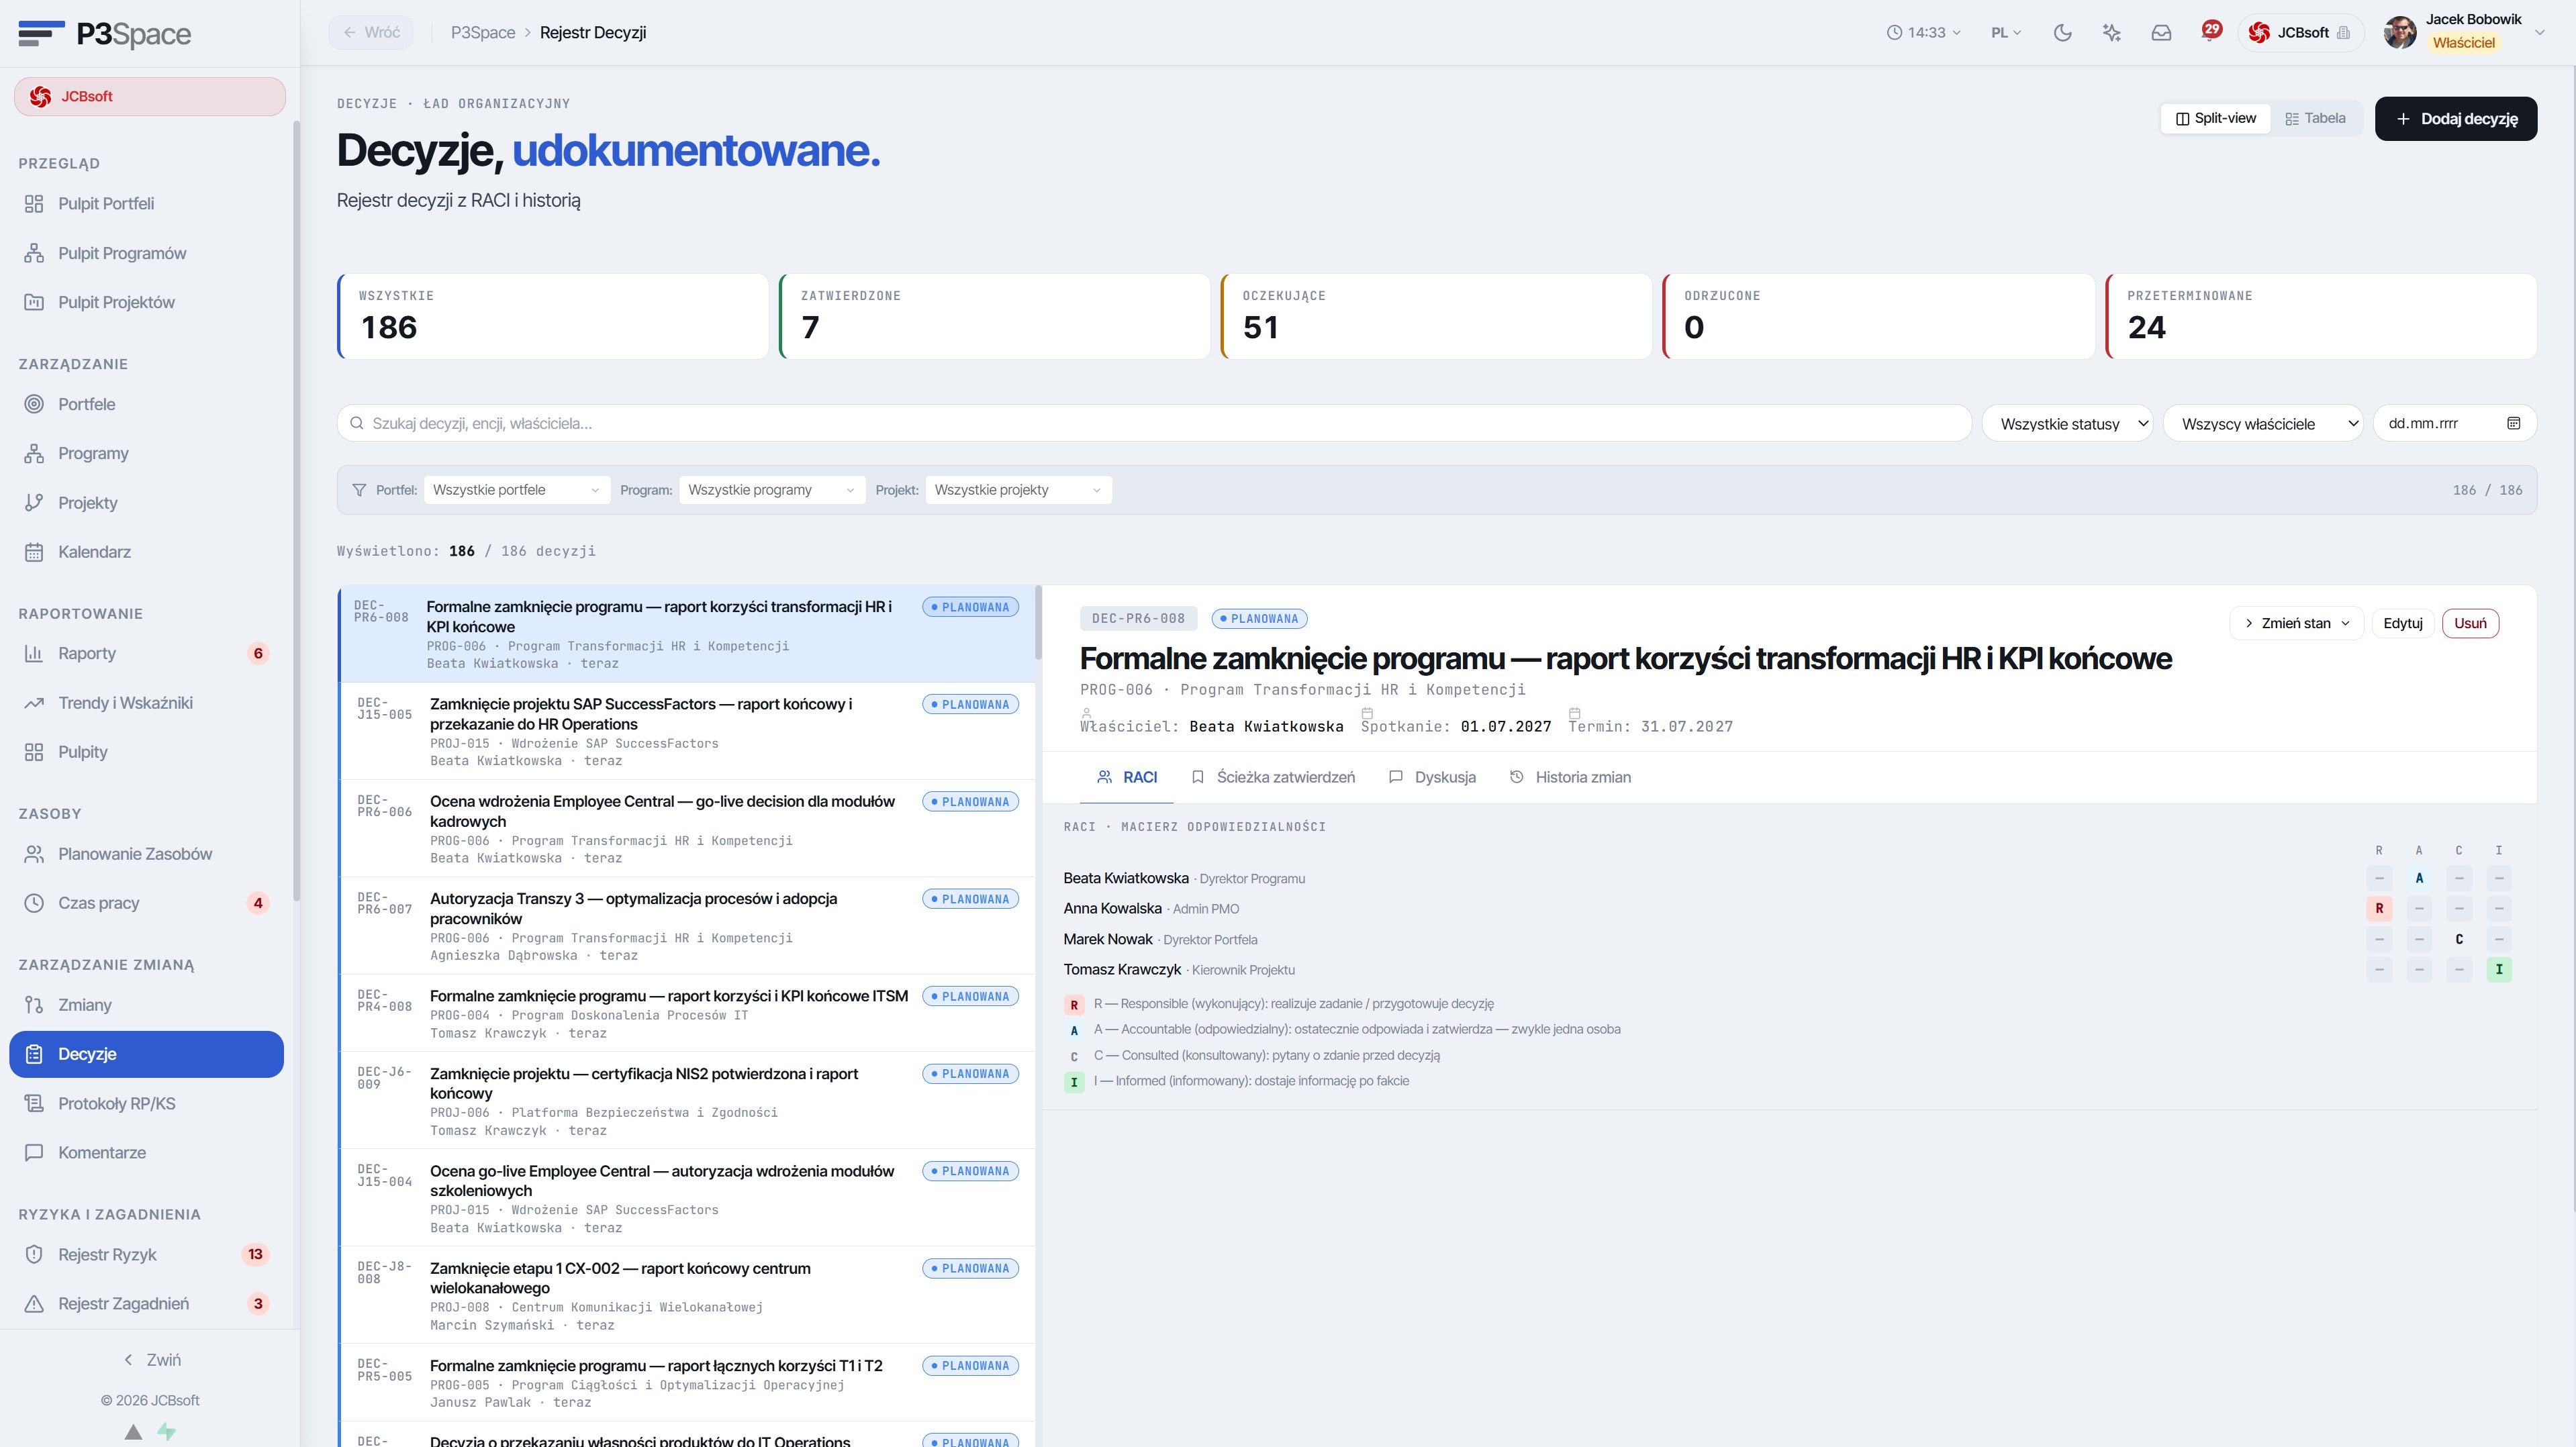Click the Projekty branch icon in sidebar

[34, 502]
